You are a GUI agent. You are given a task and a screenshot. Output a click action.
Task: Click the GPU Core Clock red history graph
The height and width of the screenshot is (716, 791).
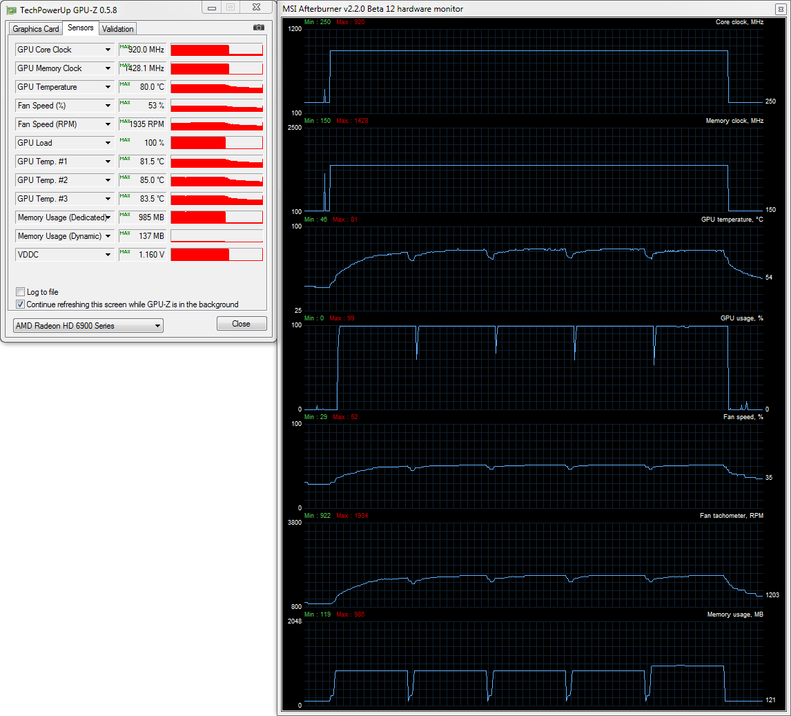pos(217,50)
